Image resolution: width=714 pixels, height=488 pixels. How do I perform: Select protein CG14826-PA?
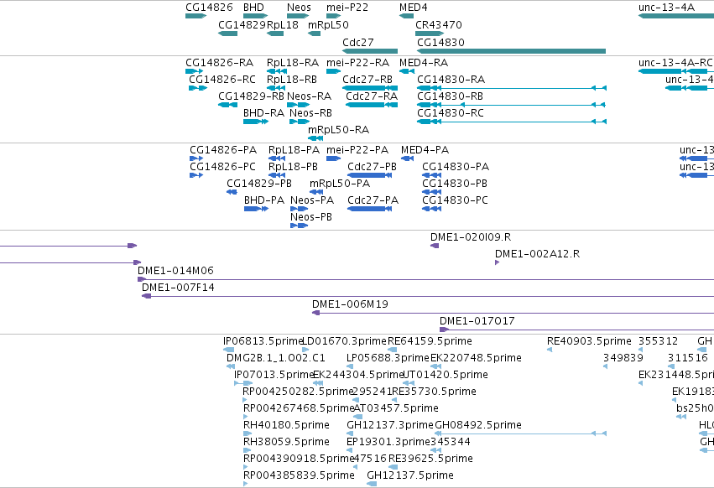pyautogui.click(x=196, y=158)
